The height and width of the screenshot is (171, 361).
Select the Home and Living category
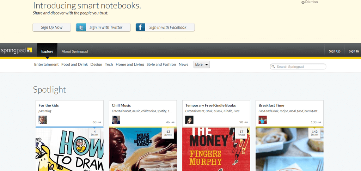pos(130,65)
